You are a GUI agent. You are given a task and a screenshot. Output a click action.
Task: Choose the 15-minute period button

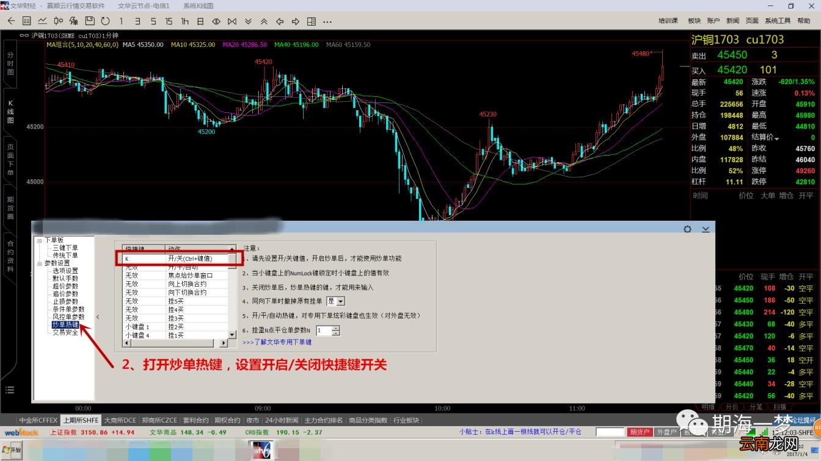coord(169,21)
